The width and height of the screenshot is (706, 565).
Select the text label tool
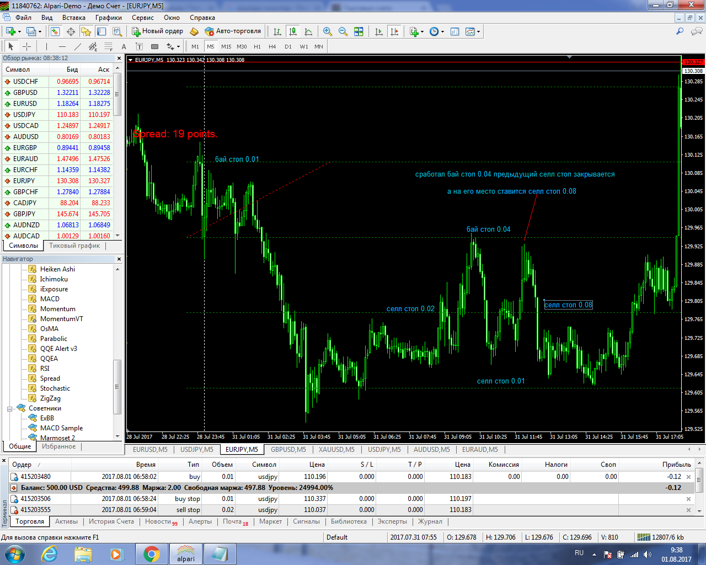point(124,47)
